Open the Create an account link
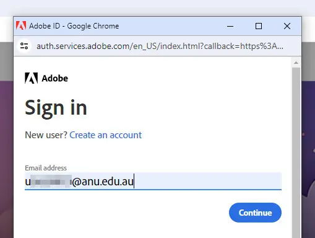Screen dimensions: 315x238 [x=105, y=135]
